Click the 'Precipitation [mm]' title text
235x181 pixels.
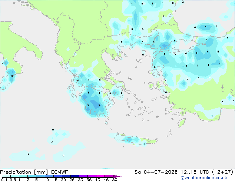(24, 172)
